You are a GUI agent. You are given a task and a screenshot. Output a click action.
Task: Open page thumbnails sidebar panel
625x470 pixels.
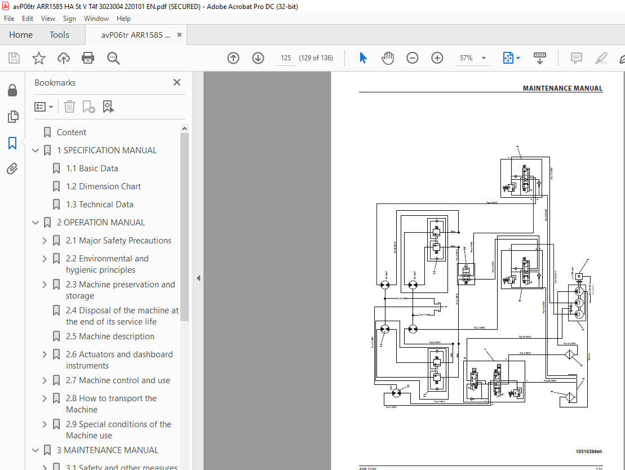[12, 117]
